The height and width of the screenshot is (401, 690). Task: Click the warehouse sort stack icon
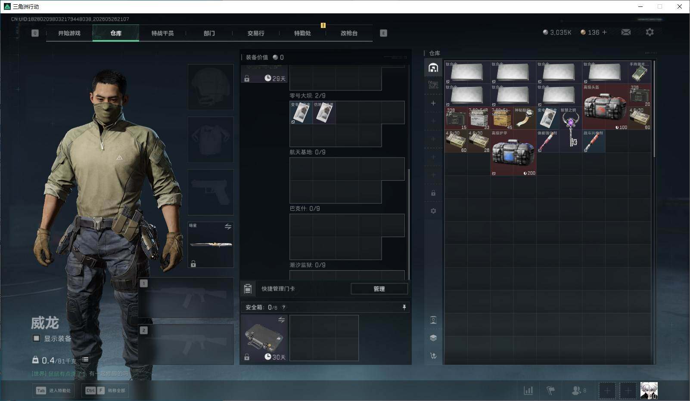(433, 338)
